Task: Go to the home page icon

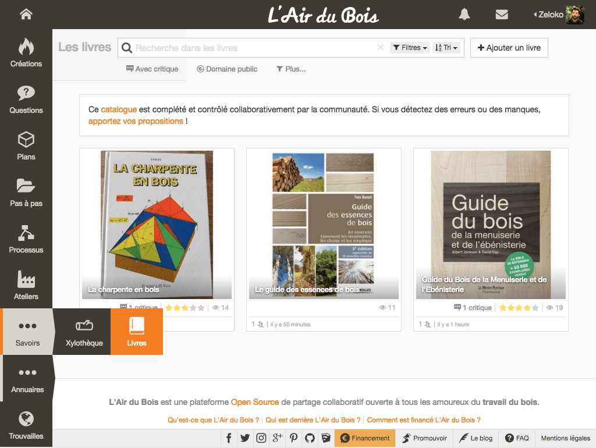Action: point(26,14)
